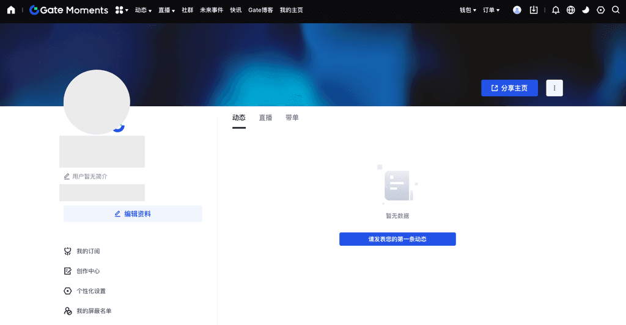Screen dimensions: 626x325
Task: Click the 分享主页 button
Action: [x=509, y=88]
